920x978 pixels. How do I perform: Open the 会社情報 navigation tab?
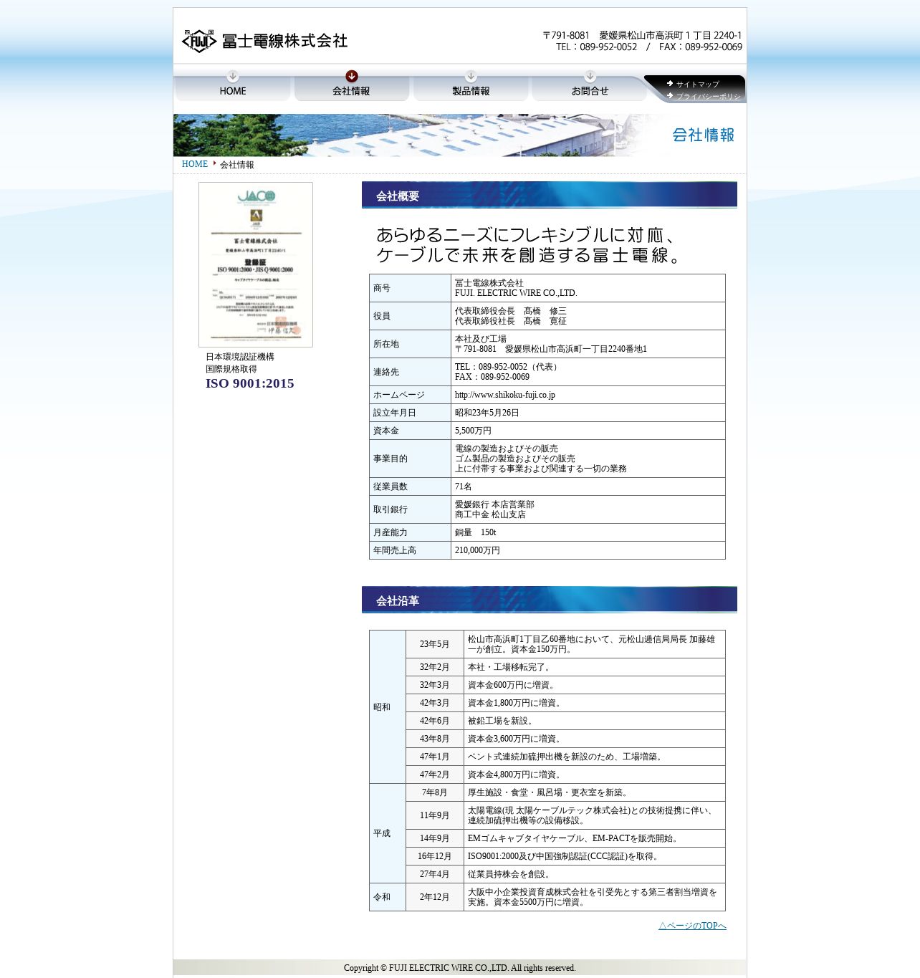pyautogui.click(x=351, y=86)
